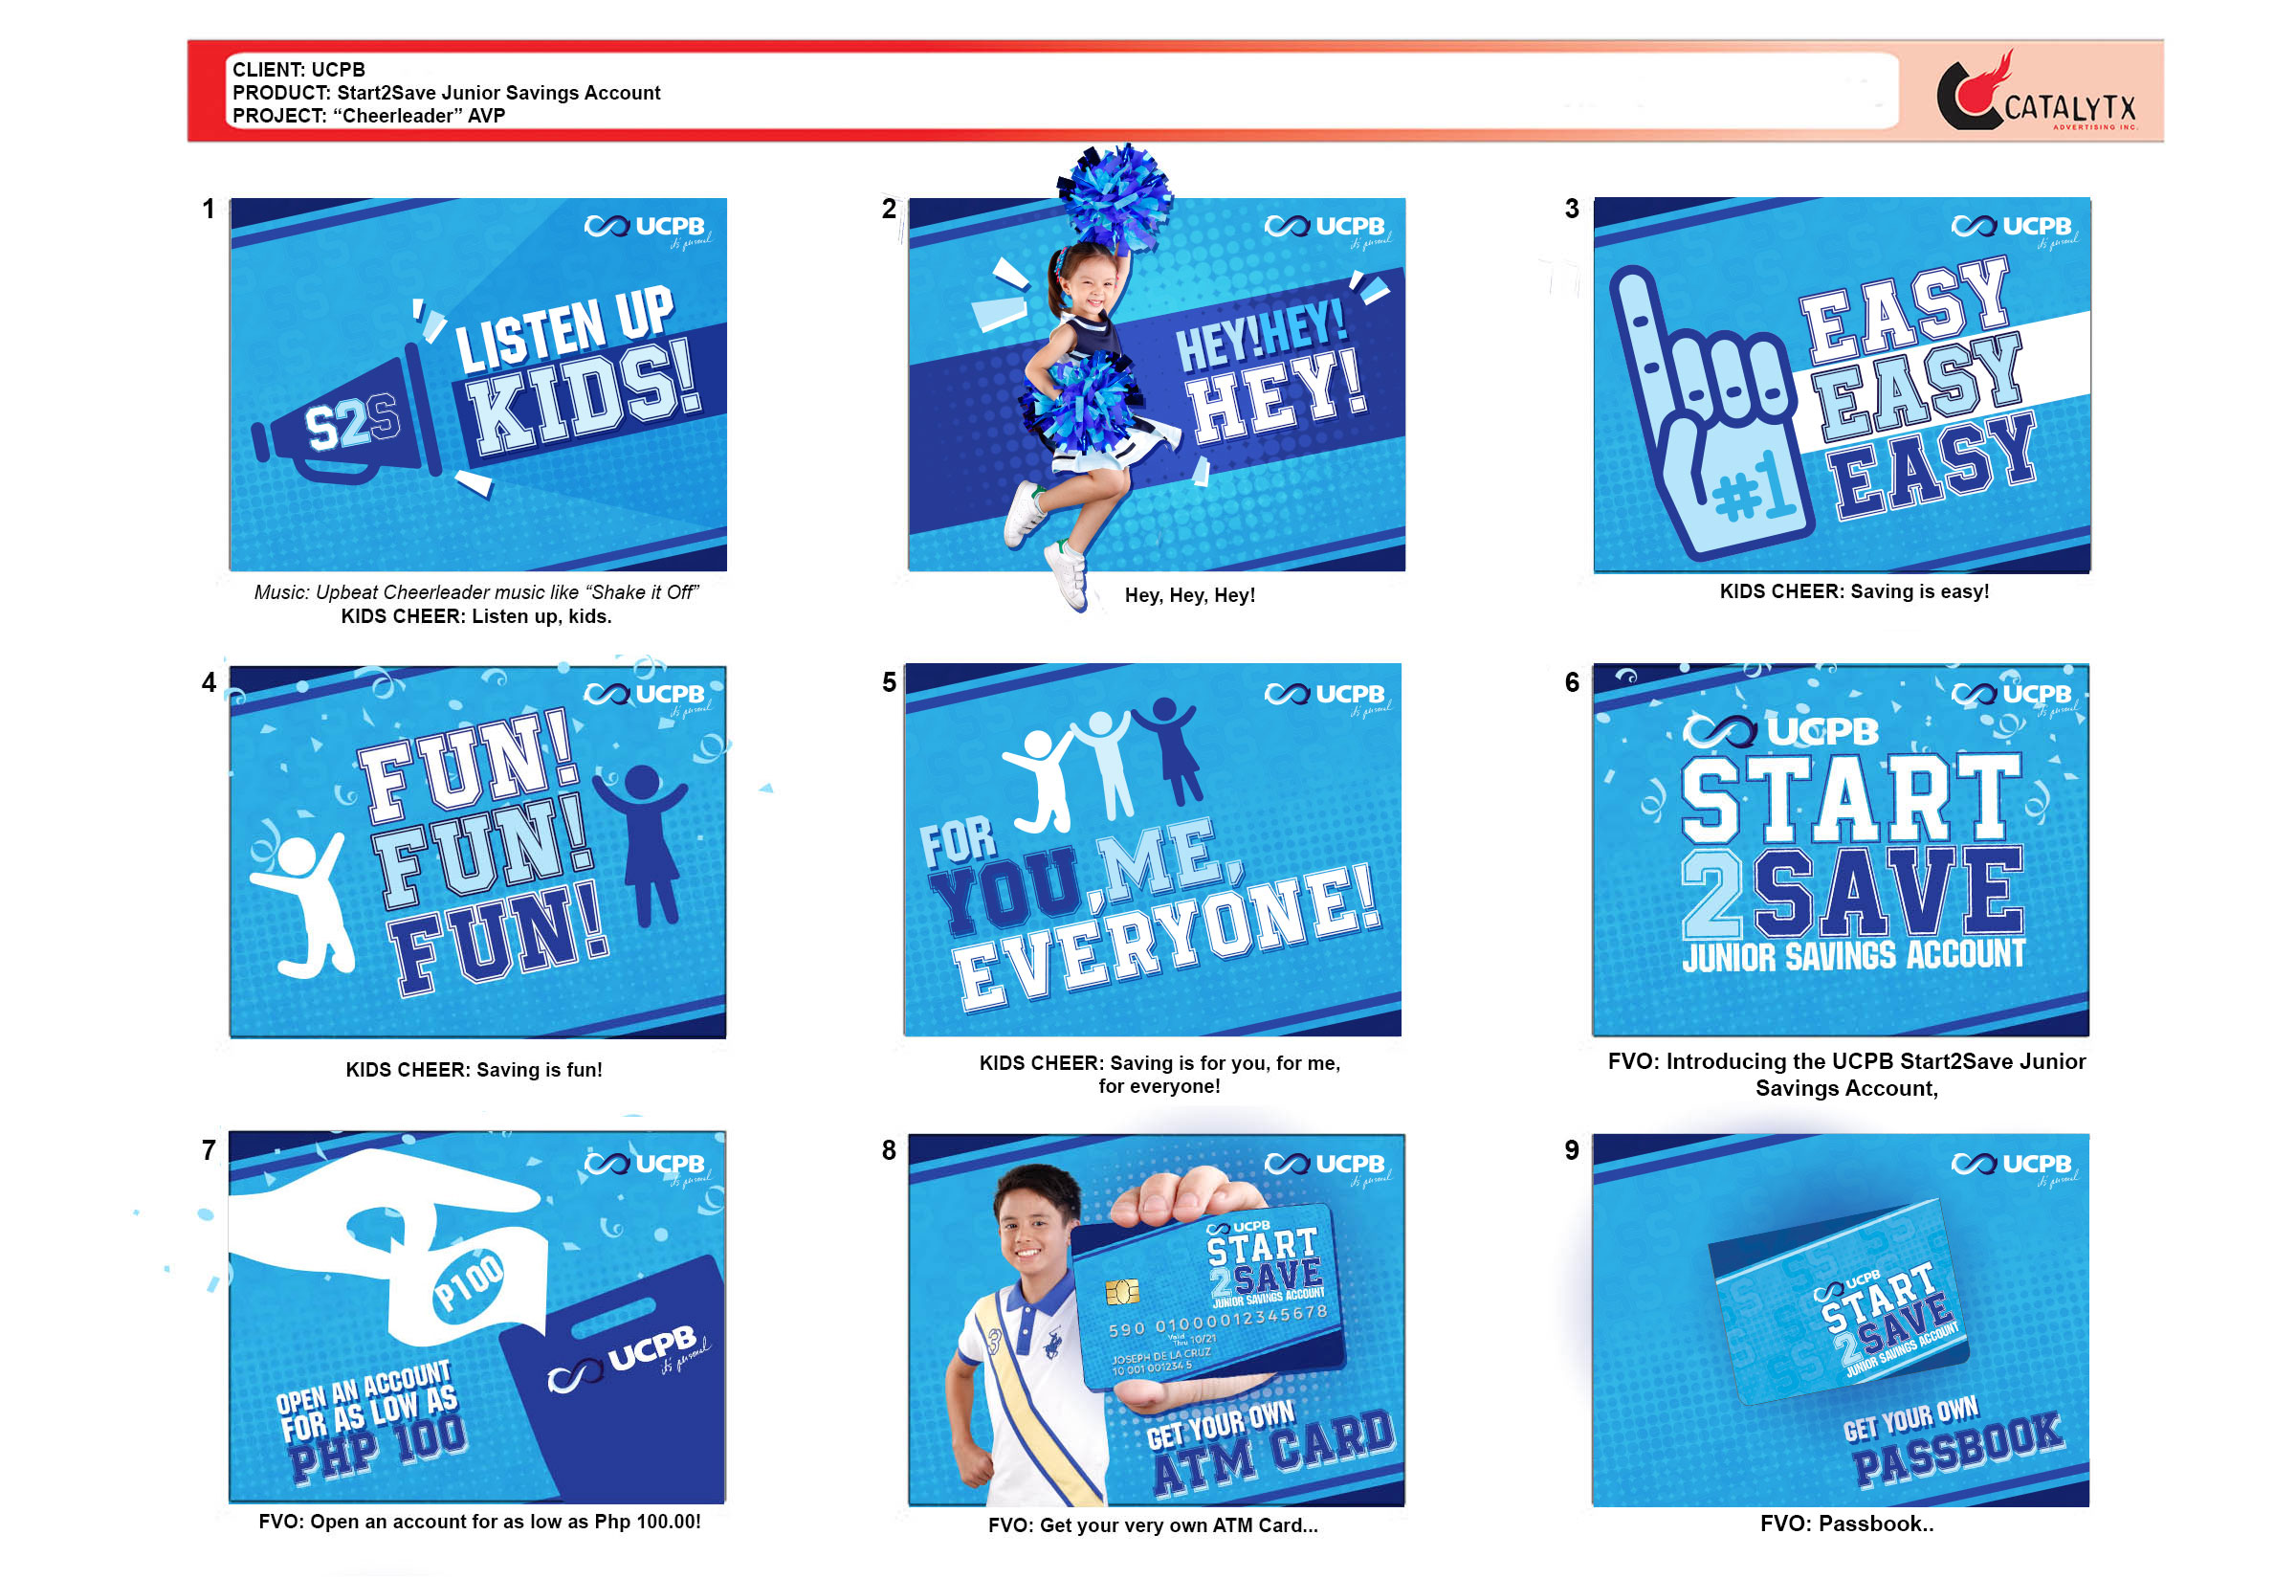The height and width of the screenshot is (1579, 2296).
Task: Click the card number on the ATM card
Action: (x=1217, y=1321)
